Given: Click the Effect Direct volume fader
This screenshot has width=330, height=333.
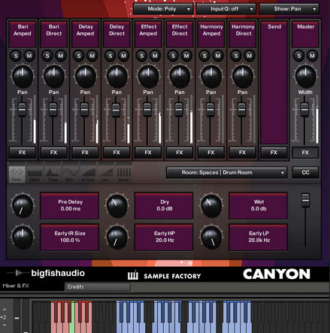Looking at the screenshot, I should (x=179, y=110).
